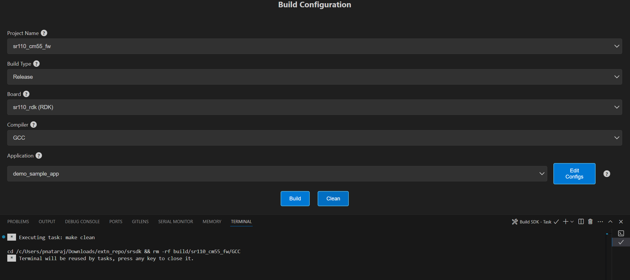Open the Project Name dropdown sr110_cm55_fw
The width and height of the screenshot is (630, 280).
pos(314,46)
